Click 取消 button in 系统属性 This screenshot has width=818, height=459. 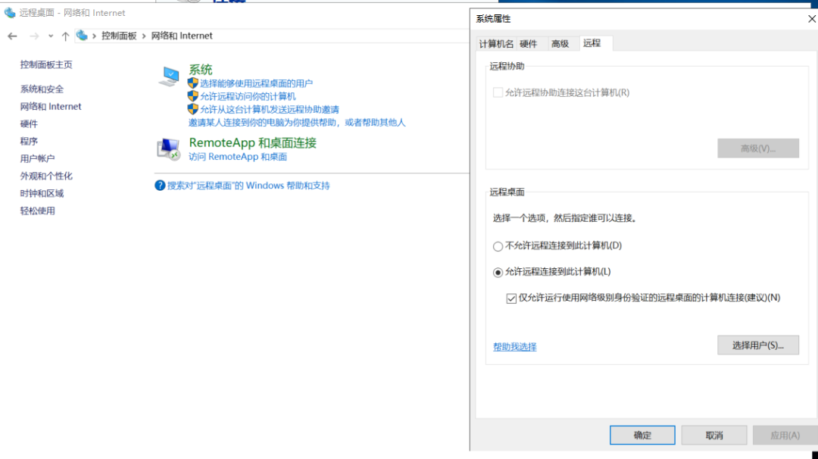714,435
